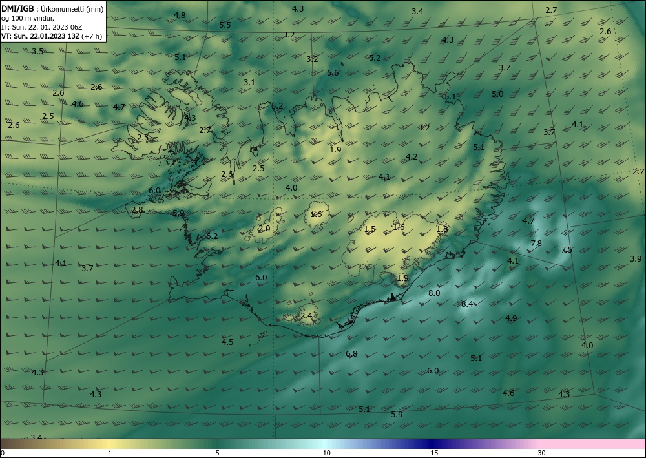Screen dimensions: 646x458
Task: Select the 5.0 value in the northeast
Action: pyautogui.click(x=497, y=94)
